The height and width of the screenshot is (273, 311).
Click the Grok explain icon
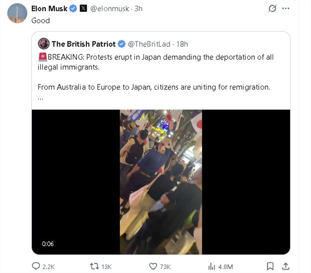coord(272,8)
